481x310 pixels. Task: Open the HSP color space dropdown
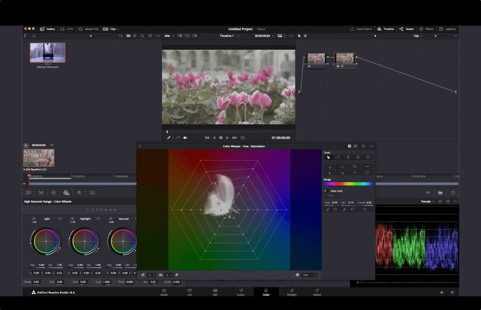[x=309, y=275]
